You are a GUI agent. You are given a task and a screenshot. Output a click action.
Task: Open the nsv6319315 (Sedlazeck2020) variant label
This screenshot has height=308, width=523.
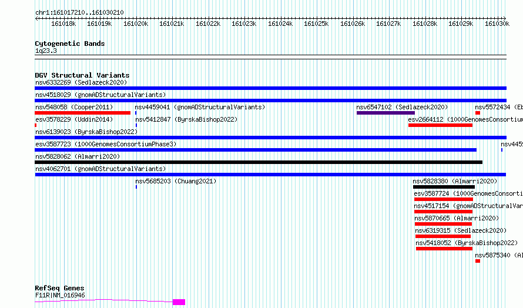(x=461, y=230)
